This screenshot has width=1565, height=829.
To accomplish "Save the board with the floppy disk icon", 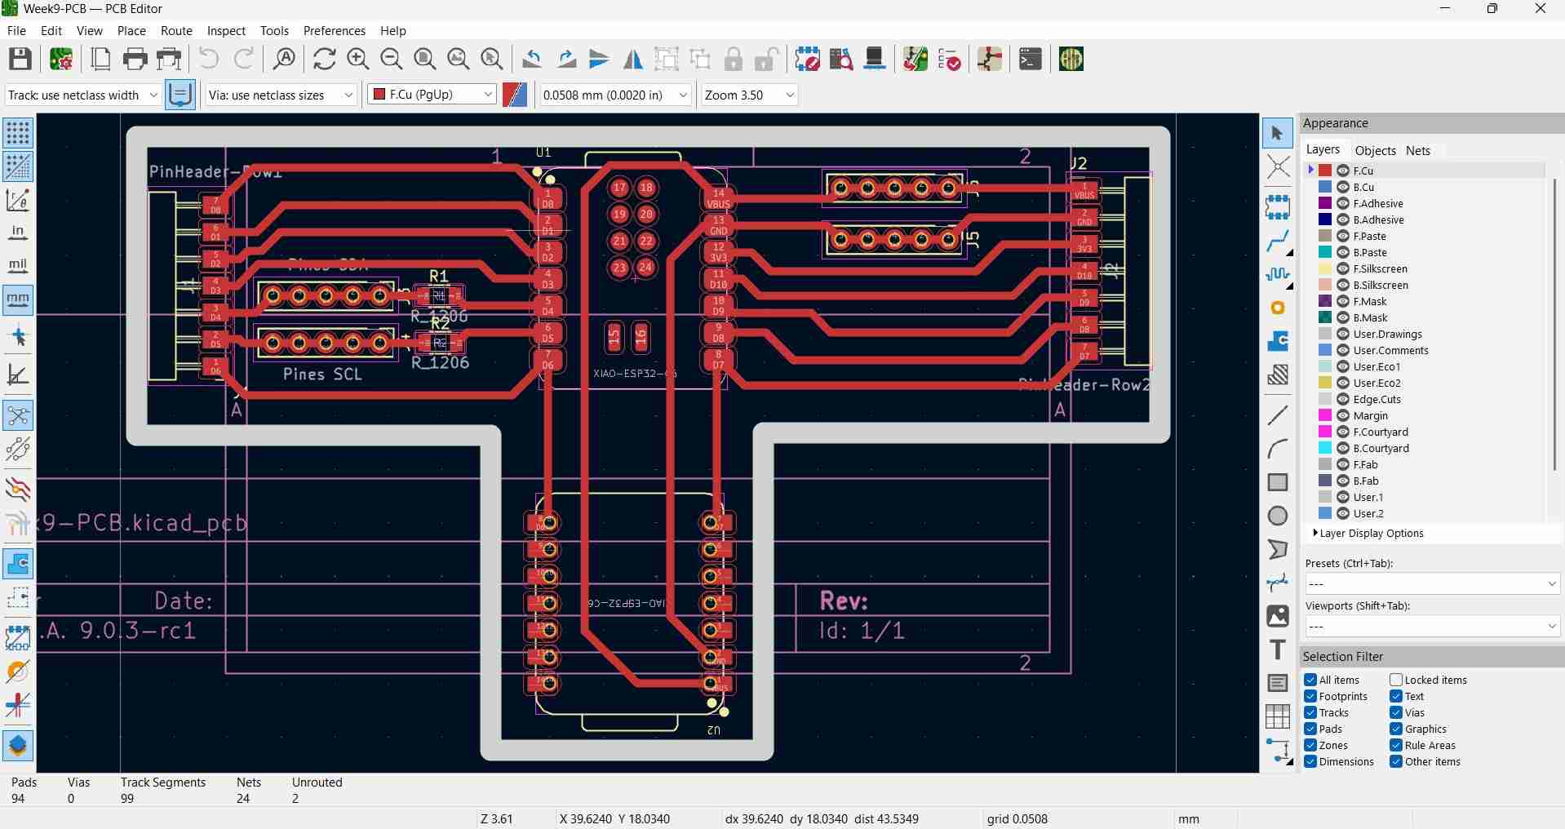I will pos(20,59).
